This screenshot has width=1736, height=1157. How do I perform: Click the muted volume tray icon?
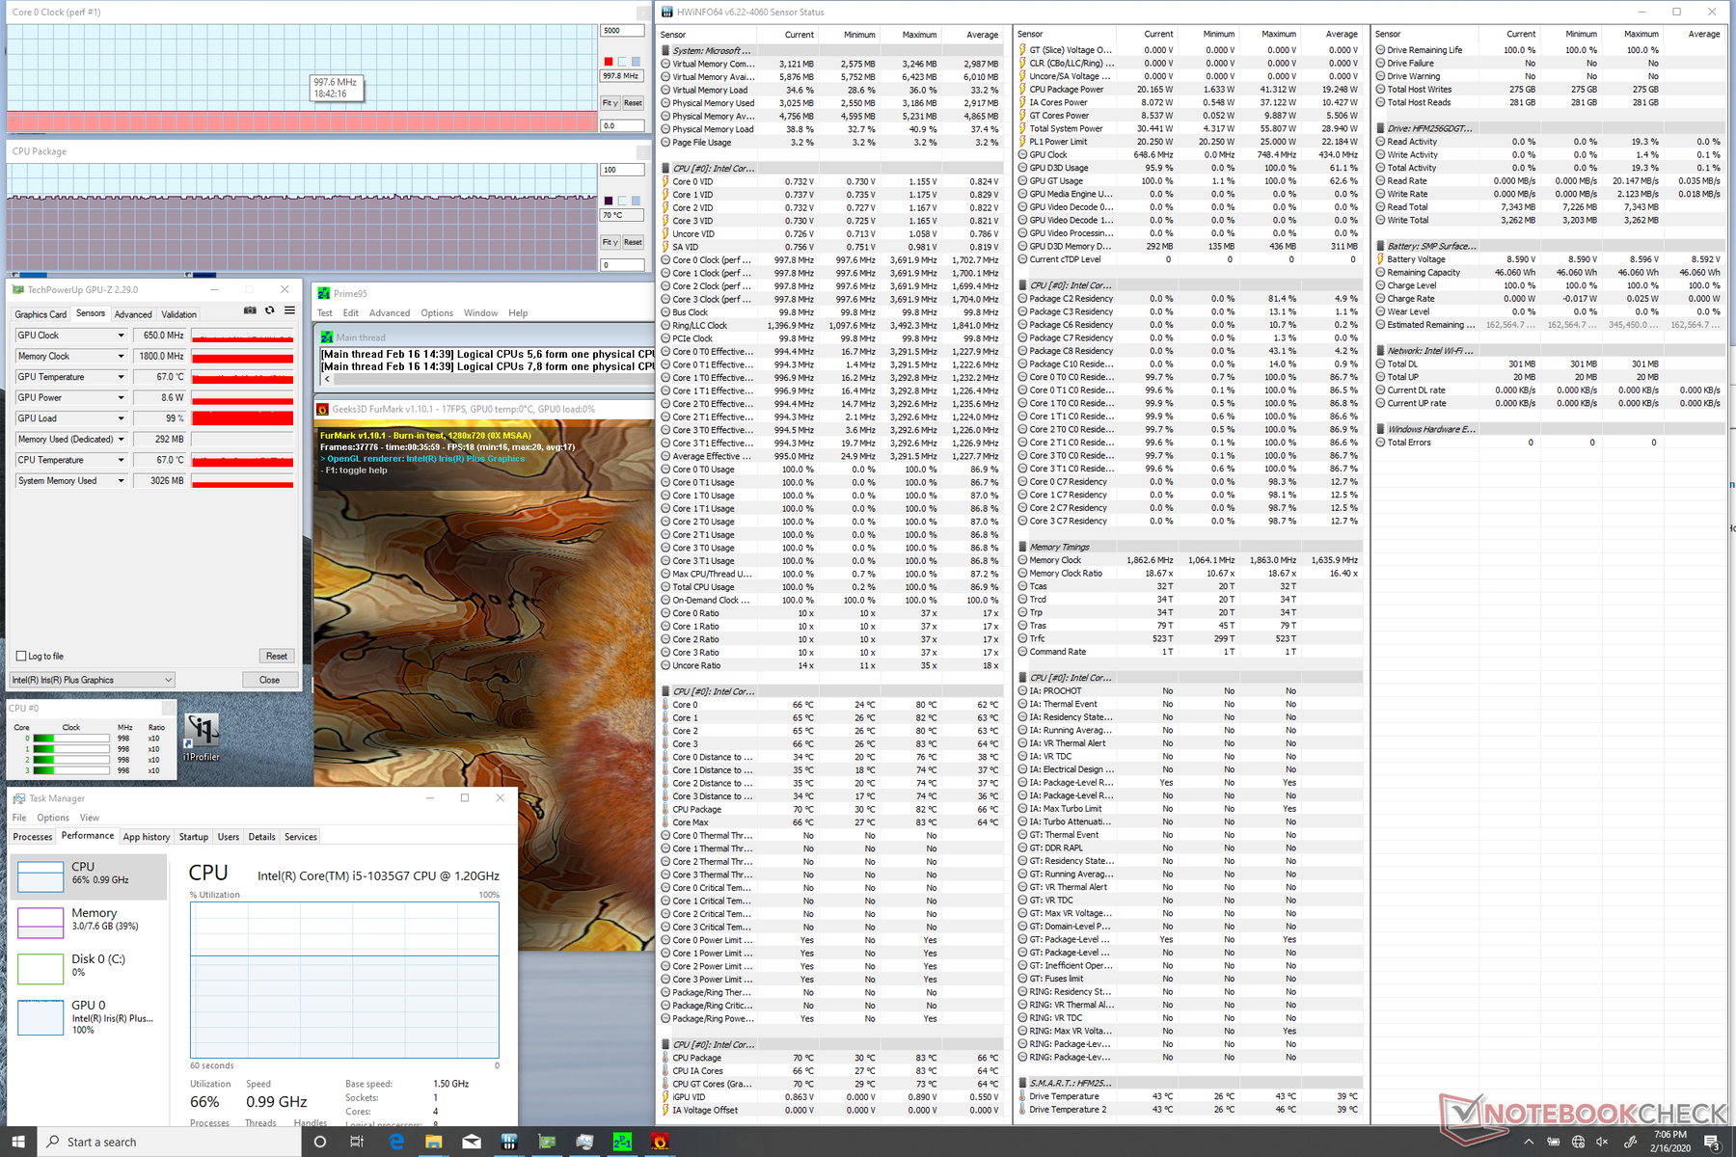pyautogui.click(x=1603, y=1142)
